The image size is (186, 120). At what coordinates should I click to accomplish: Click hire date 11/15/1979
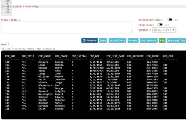[113, 103]
